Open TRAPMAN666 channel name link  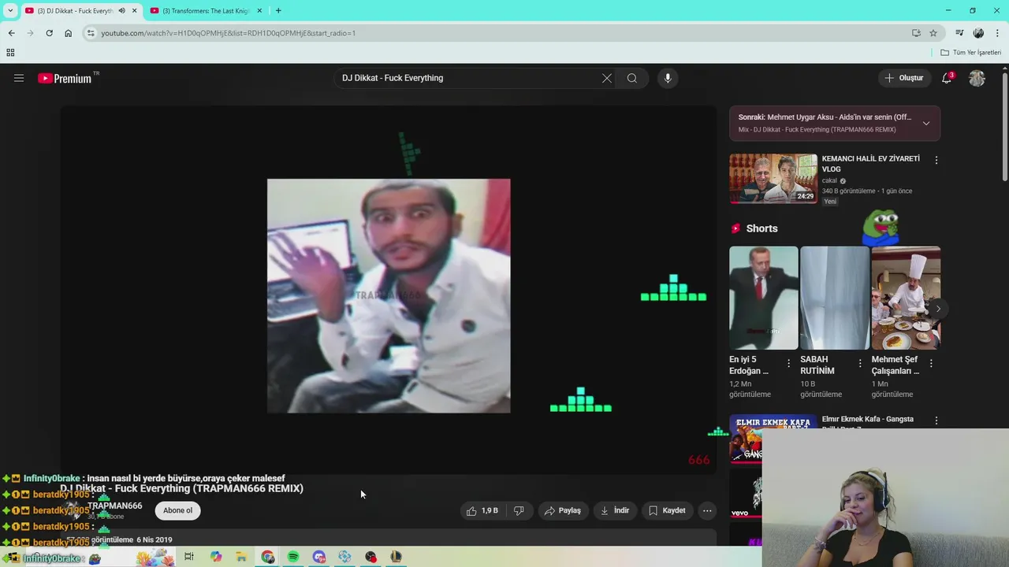tap(115, 506)
